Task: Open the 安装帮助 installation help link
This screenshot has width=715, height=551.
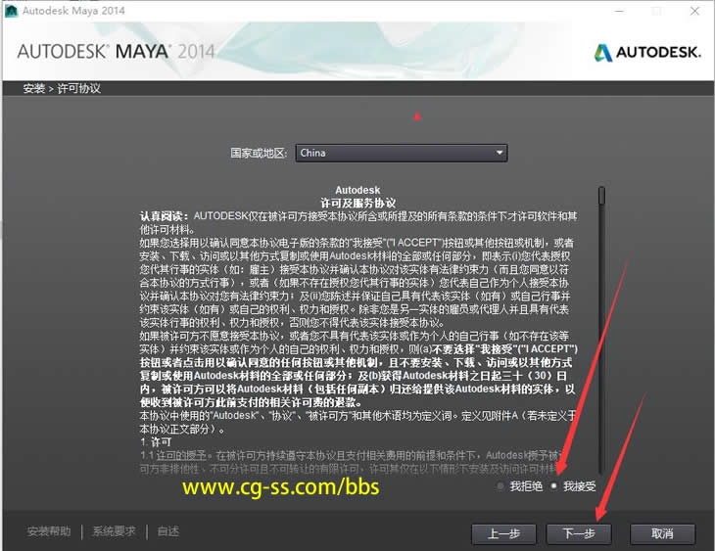Action: (49, 531)
